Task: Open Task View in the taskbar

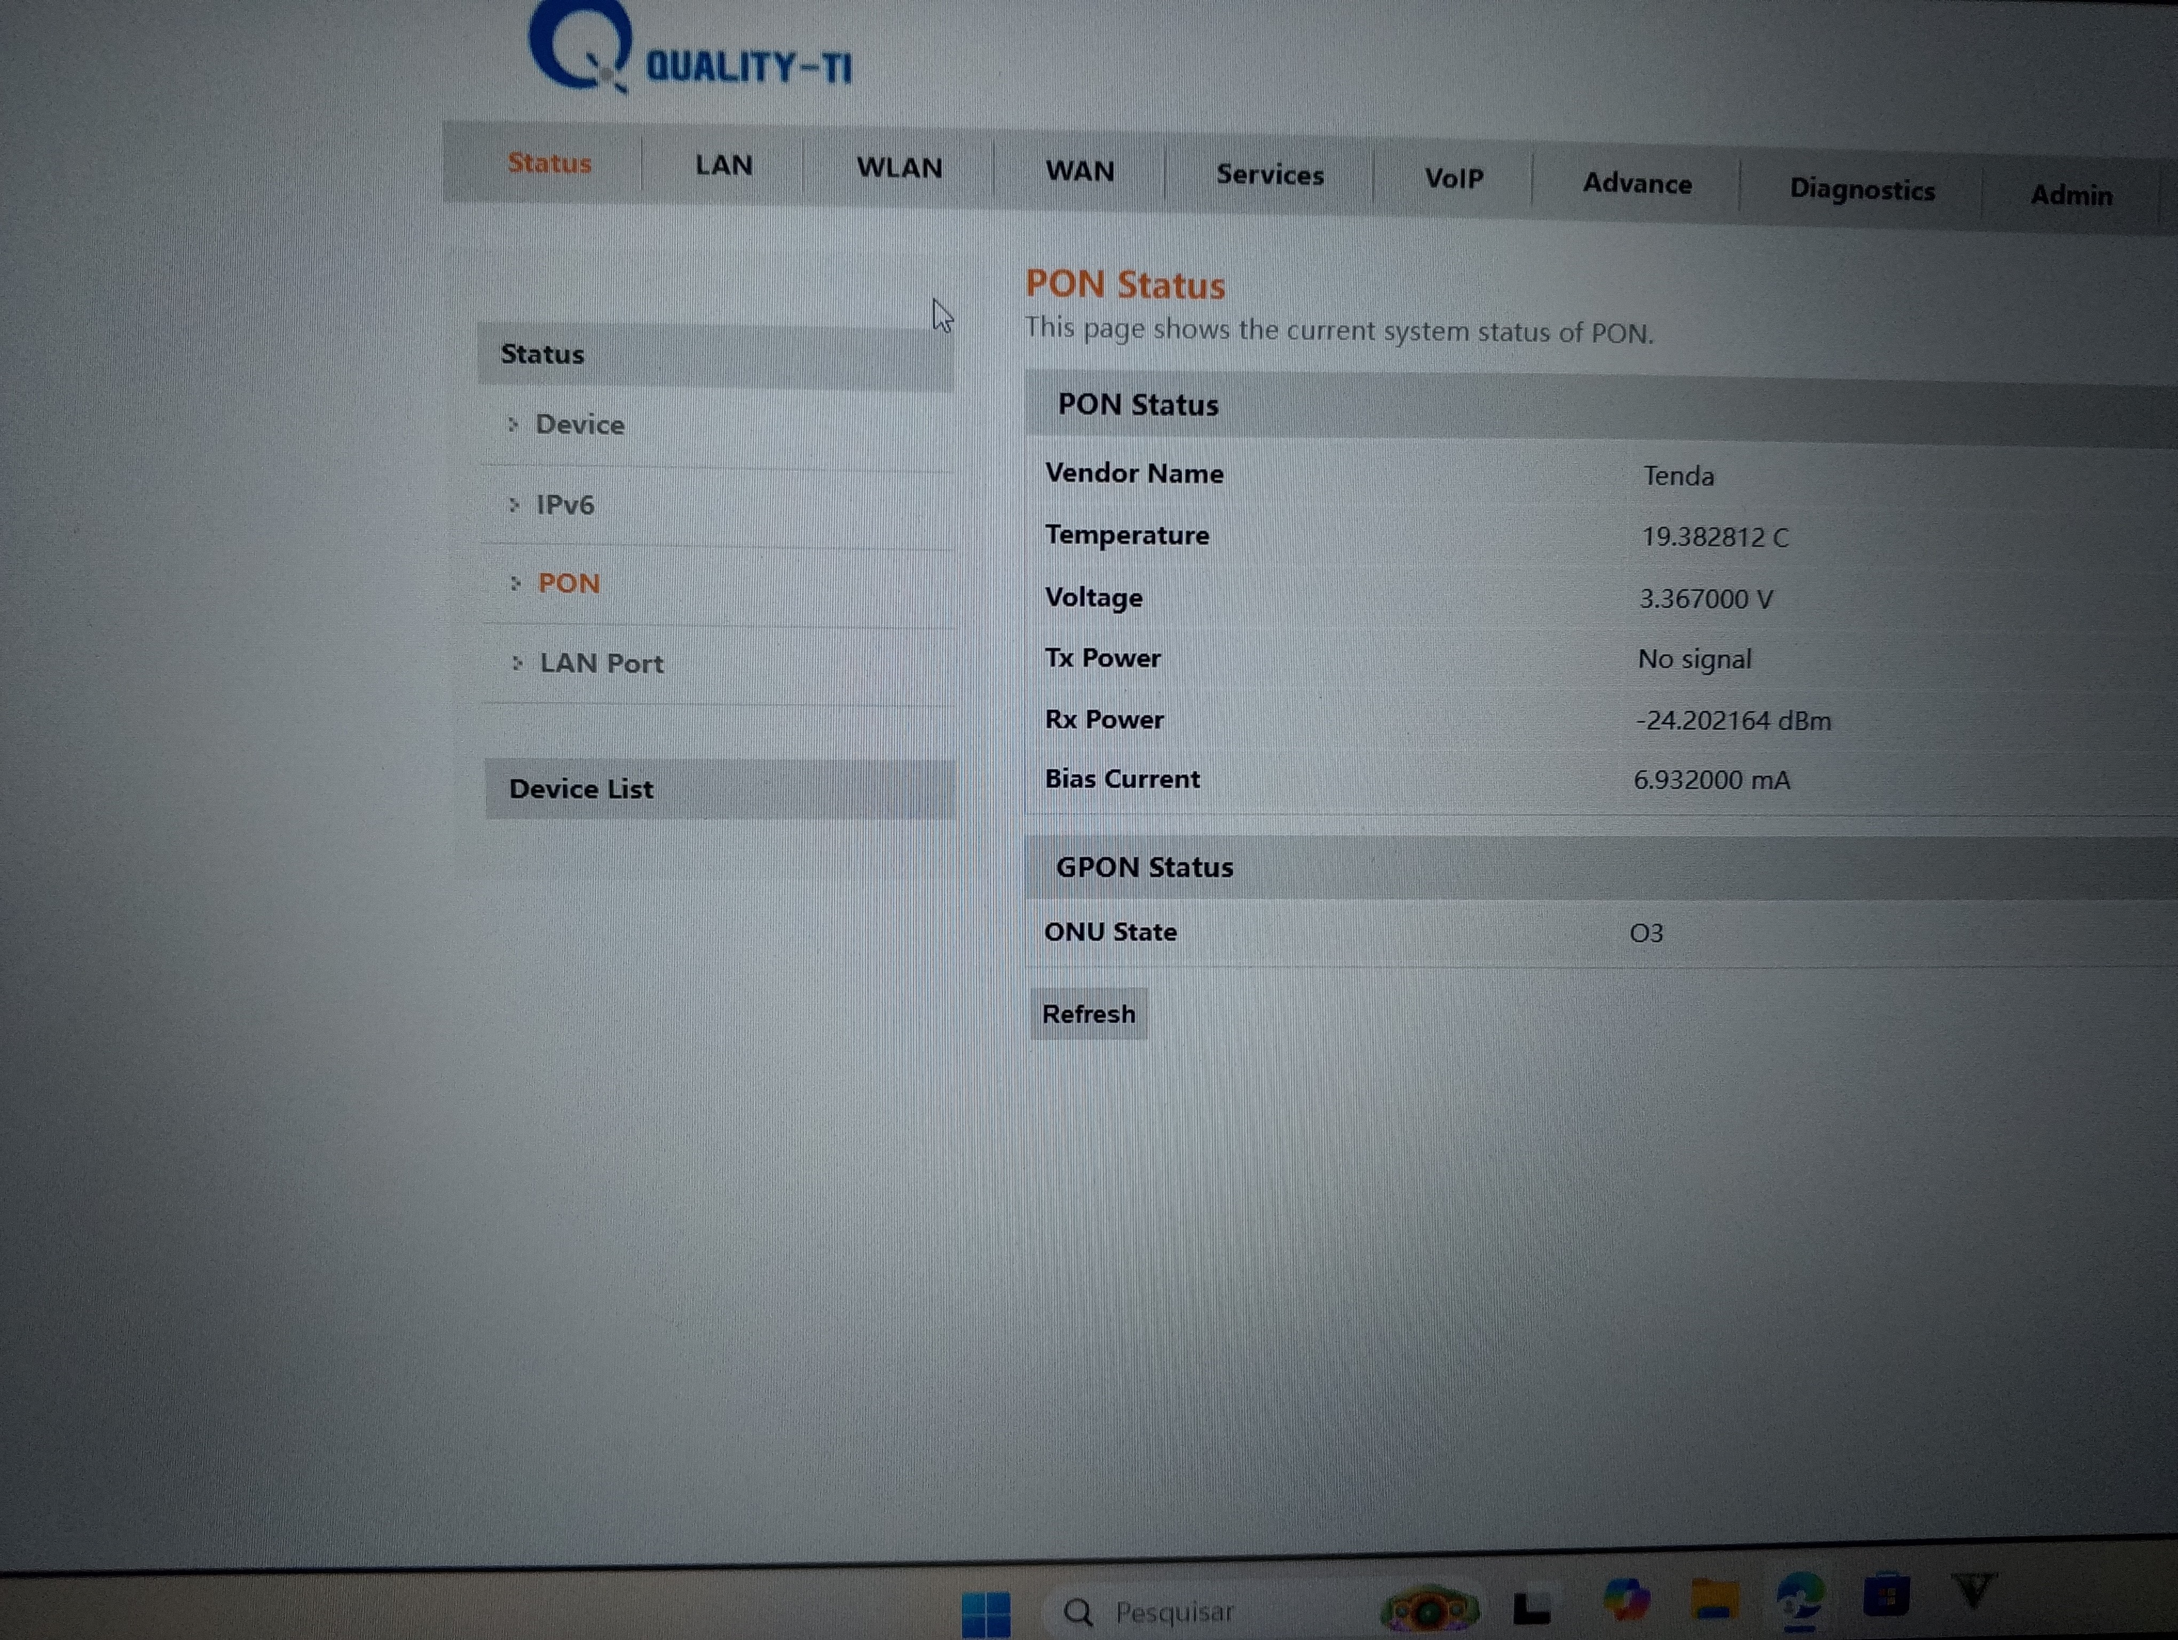Action: click(1531, 1609)
